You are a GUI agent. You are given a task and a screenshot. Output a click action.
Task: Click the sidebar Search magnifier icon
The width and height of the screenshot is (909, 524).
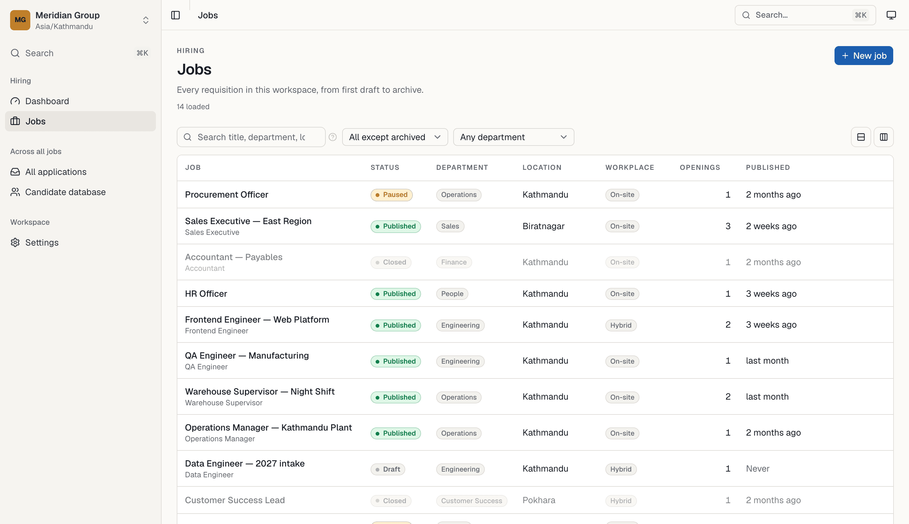[x=15, y=53]
